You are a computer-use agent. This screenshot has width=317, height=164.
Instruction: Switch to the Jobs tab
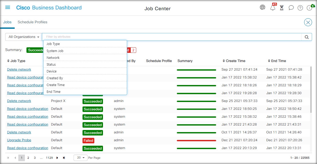pos(7,22)
